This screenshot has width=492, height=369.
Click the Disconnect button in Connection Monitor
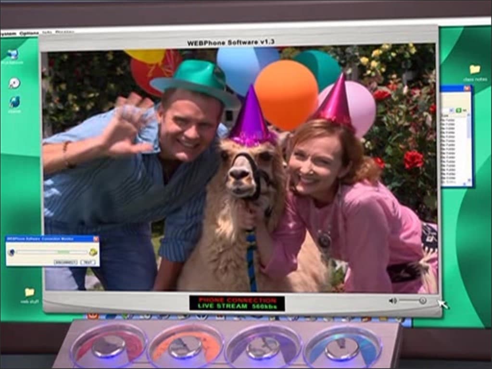(65, 262)
